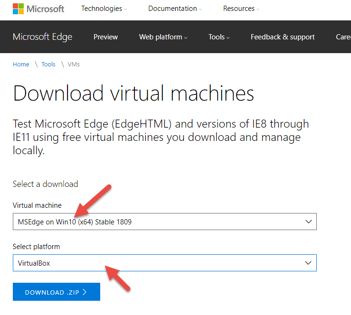
Task: Go to Microsoft Edge home link
Action: [43, 37]
